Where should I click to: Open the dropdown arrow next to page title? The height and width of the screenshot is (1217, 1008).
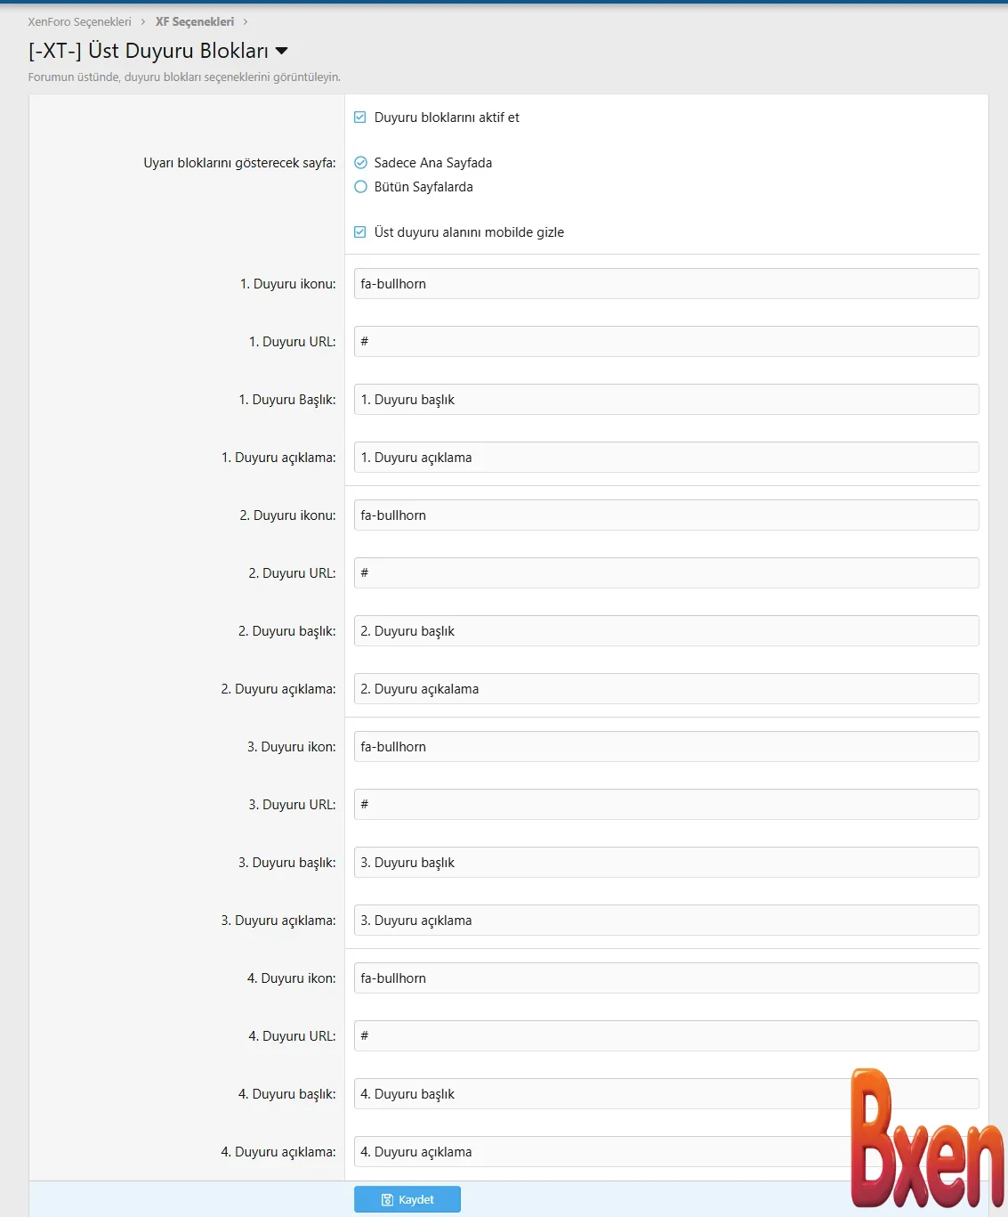tap(283, 51)
